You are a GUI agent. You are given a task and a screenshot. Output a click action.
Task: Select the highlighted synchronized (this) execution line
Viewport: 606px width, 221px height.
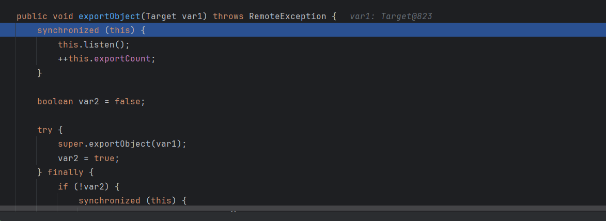pos(91,30)
